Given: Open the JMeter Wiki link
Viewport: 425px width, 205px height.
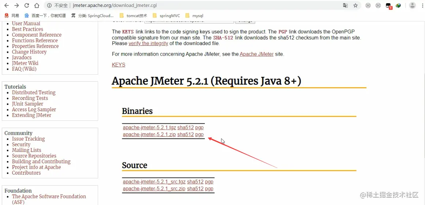Looking at the screenshot, I should tap(25, 63).
